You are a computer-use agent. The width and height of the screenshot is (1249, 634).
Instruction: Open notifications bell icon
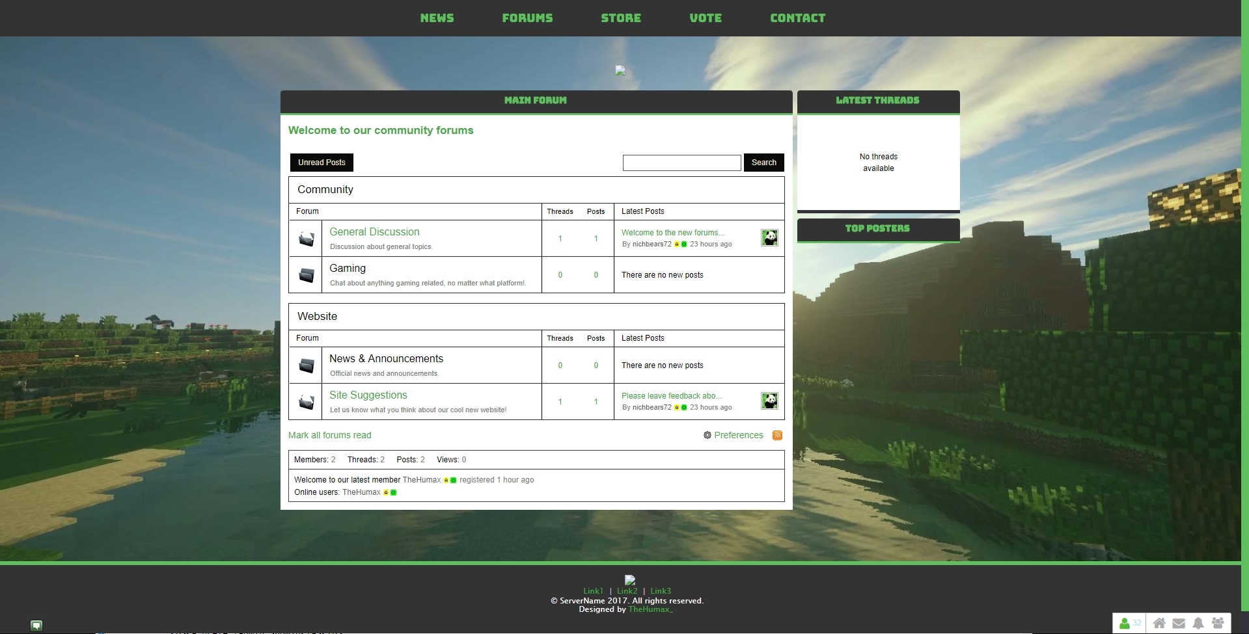pos(1198,623)
